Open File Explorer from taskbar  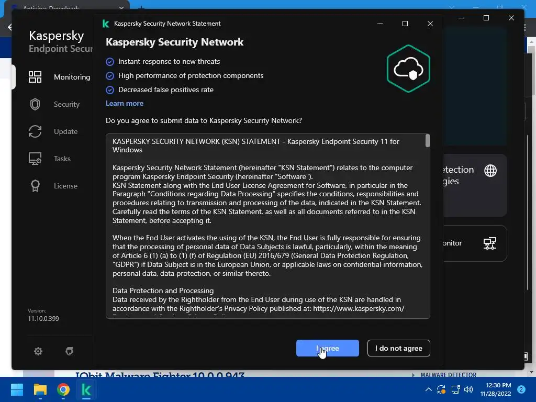point(40,389)
